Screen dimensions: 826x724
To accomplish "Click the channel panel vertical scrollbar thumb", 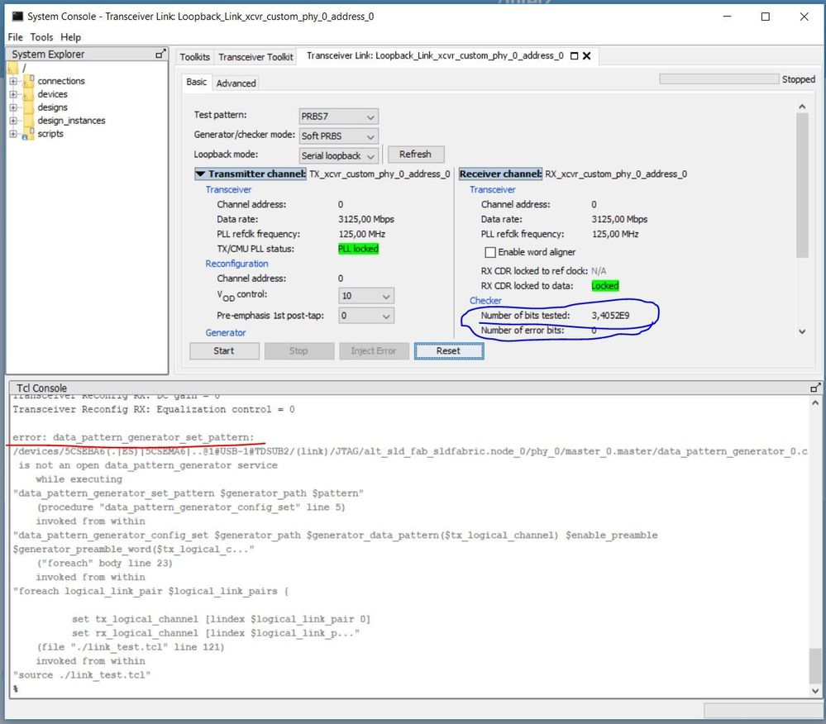I will tap(802, 185).
